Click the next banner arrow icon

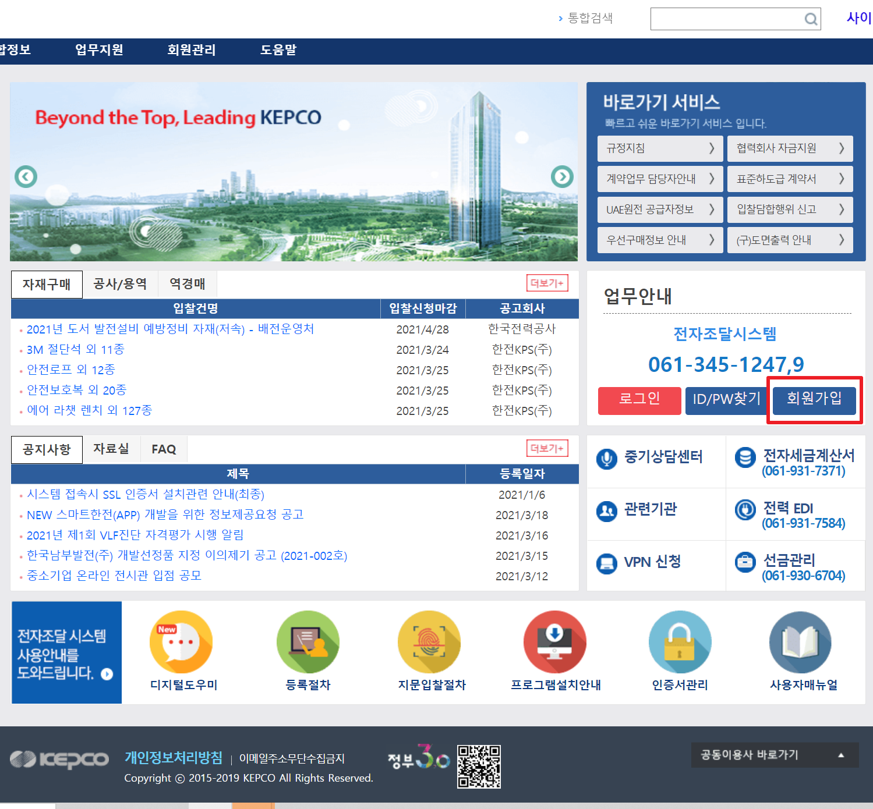click(562, 176)
